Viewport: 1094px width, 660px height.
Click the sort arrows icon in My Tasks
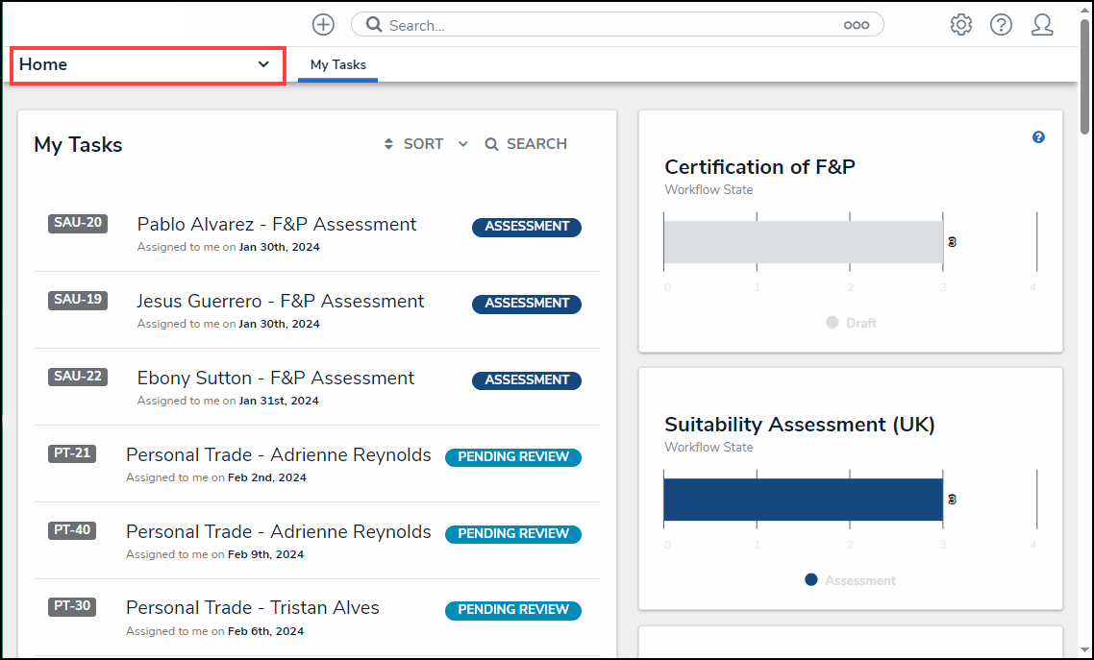click(388, 144)
